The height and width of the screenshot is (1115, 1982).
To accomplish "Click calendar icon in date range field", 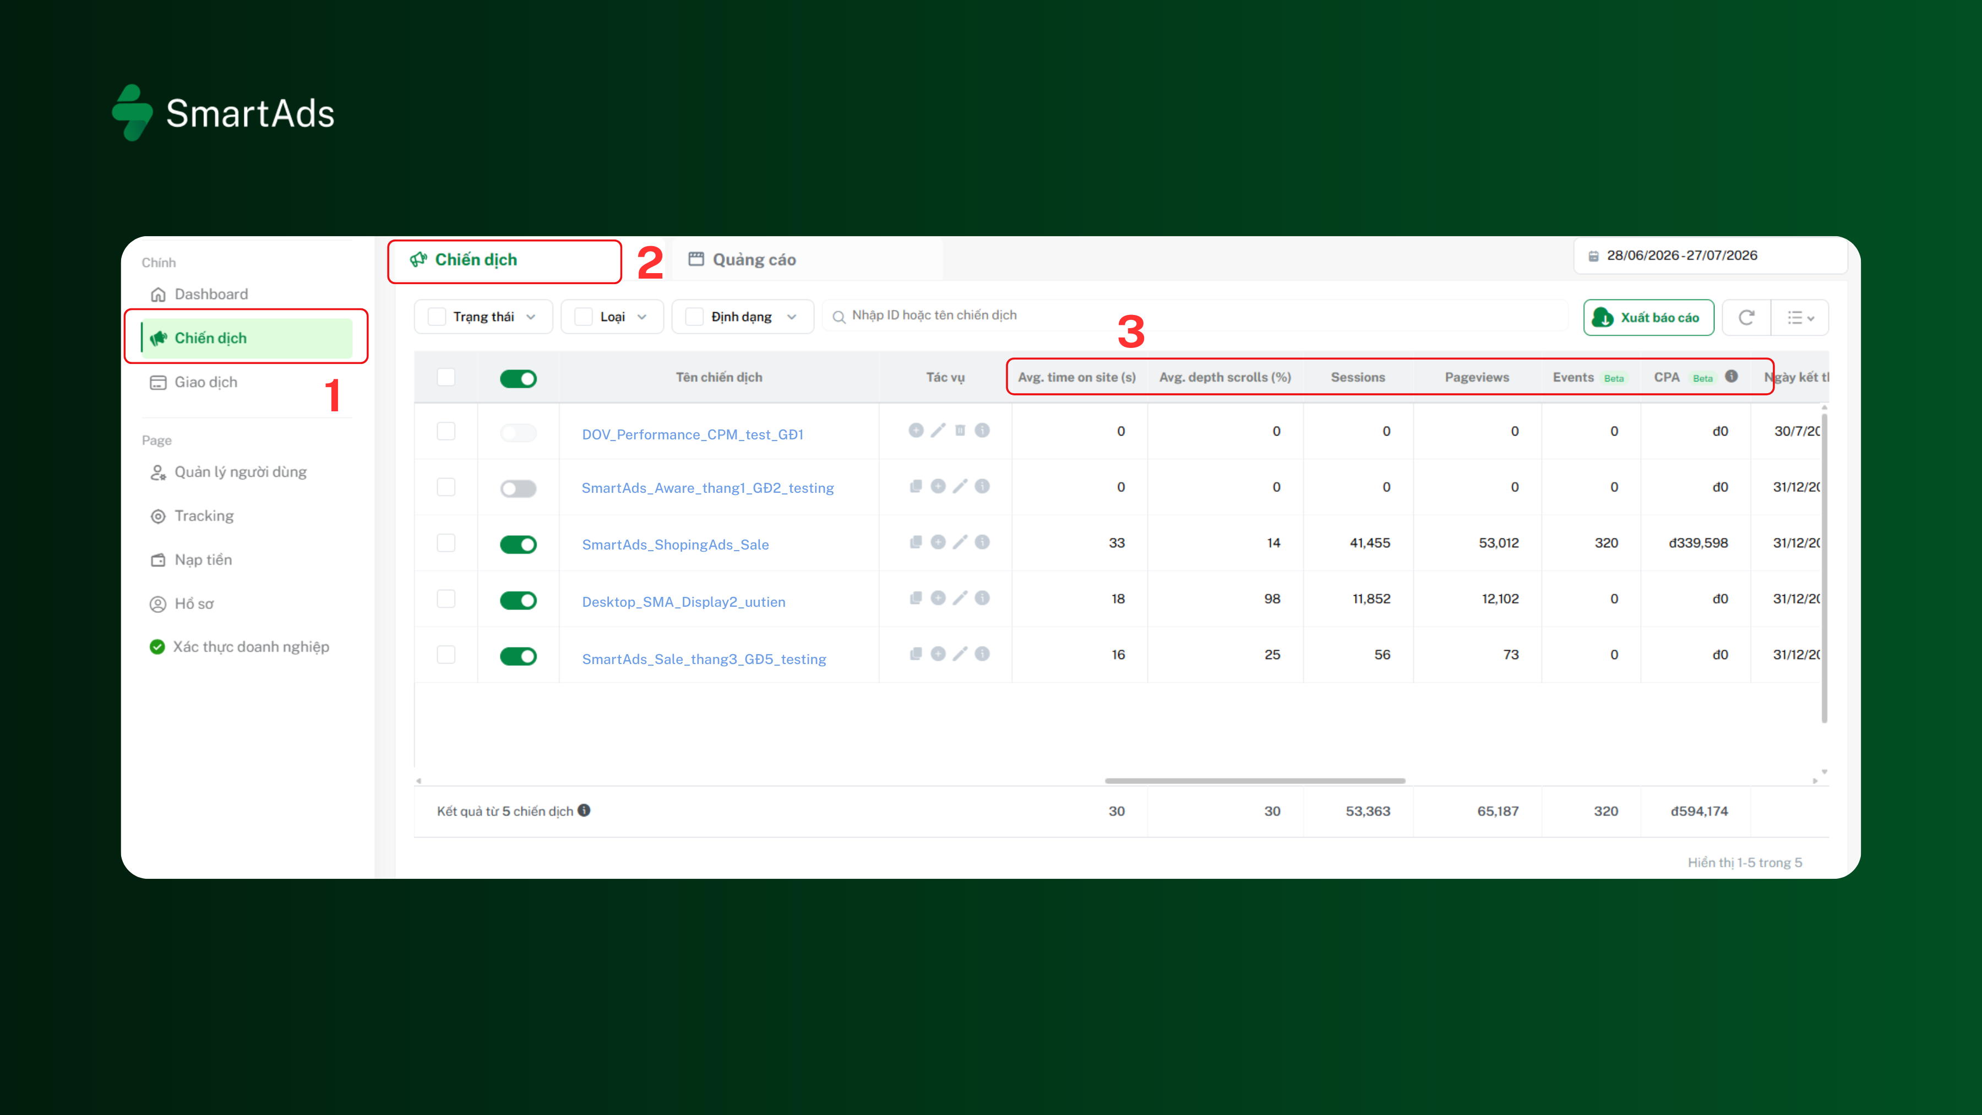I will point(1593,256).
